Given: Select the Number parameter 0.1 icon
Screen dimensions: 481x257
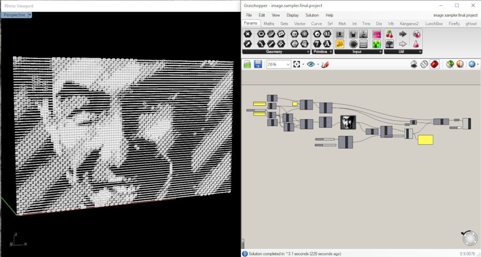Looking at the screenshot, I should pos(327,34).
